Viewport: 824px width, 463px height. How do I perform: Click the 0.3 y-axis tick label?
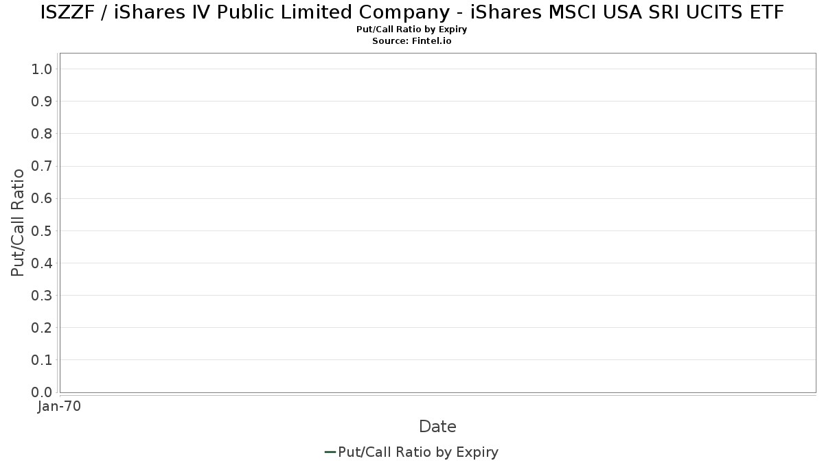point(42,296)
